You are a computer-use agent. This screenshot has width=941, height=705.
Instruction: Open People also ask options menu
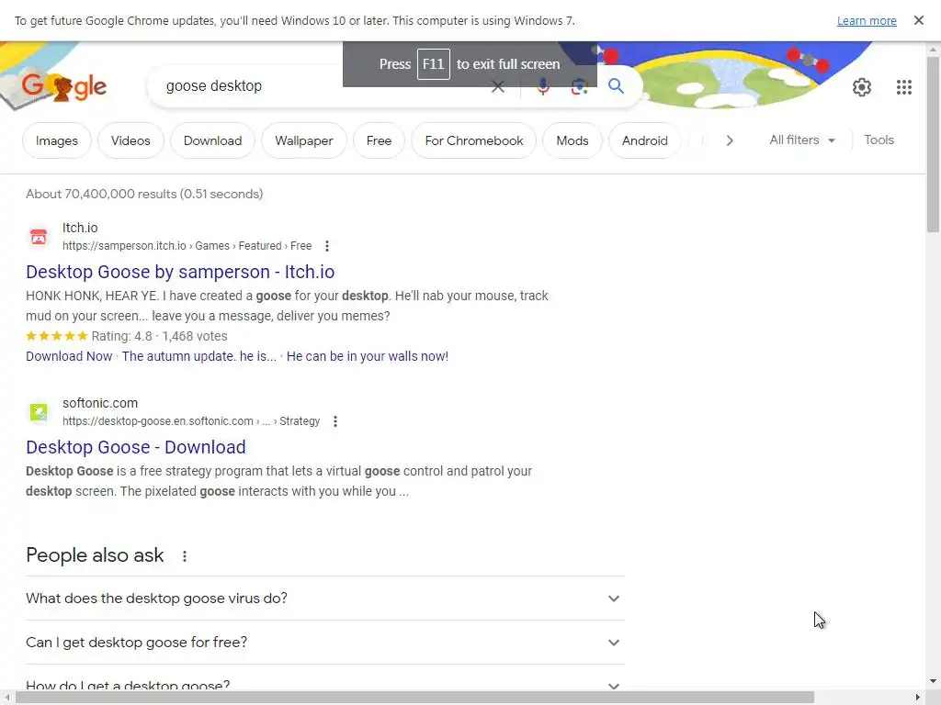coord(184,556)
